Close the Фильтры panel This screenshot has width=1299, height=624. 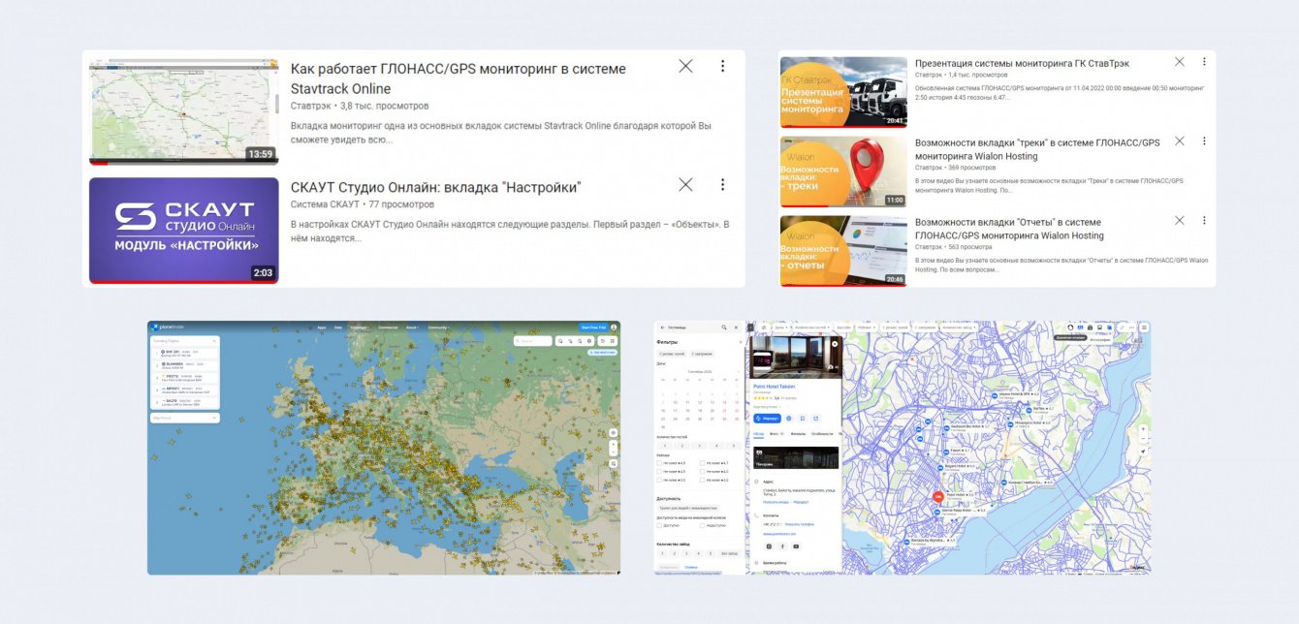coord(741,342)
